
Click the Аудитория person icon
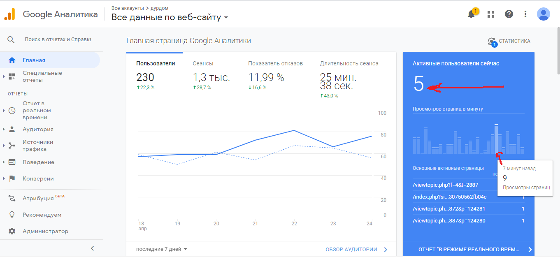tap(12, 129)
